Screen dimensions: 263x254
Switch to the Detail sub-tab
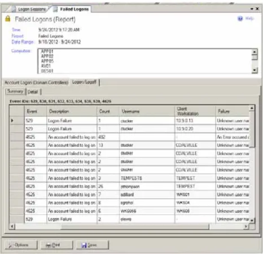tap(33, 91)
